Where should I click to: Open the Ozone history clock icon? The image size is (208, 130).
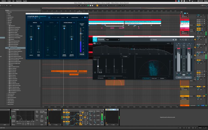tap(183, 40)
